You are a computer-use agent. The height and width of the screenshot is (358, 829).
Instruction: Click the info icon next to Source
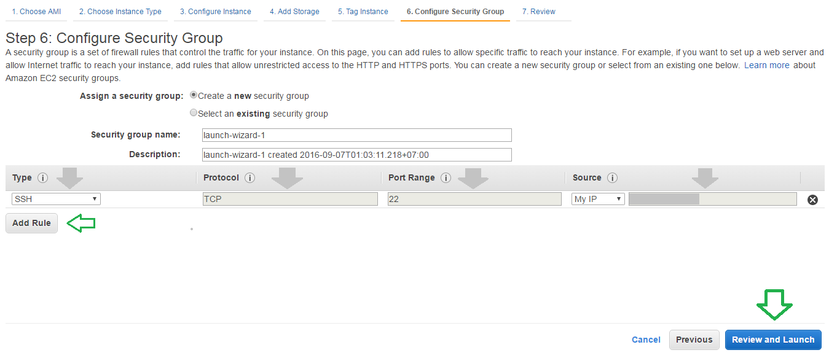[x=612, y=178]
